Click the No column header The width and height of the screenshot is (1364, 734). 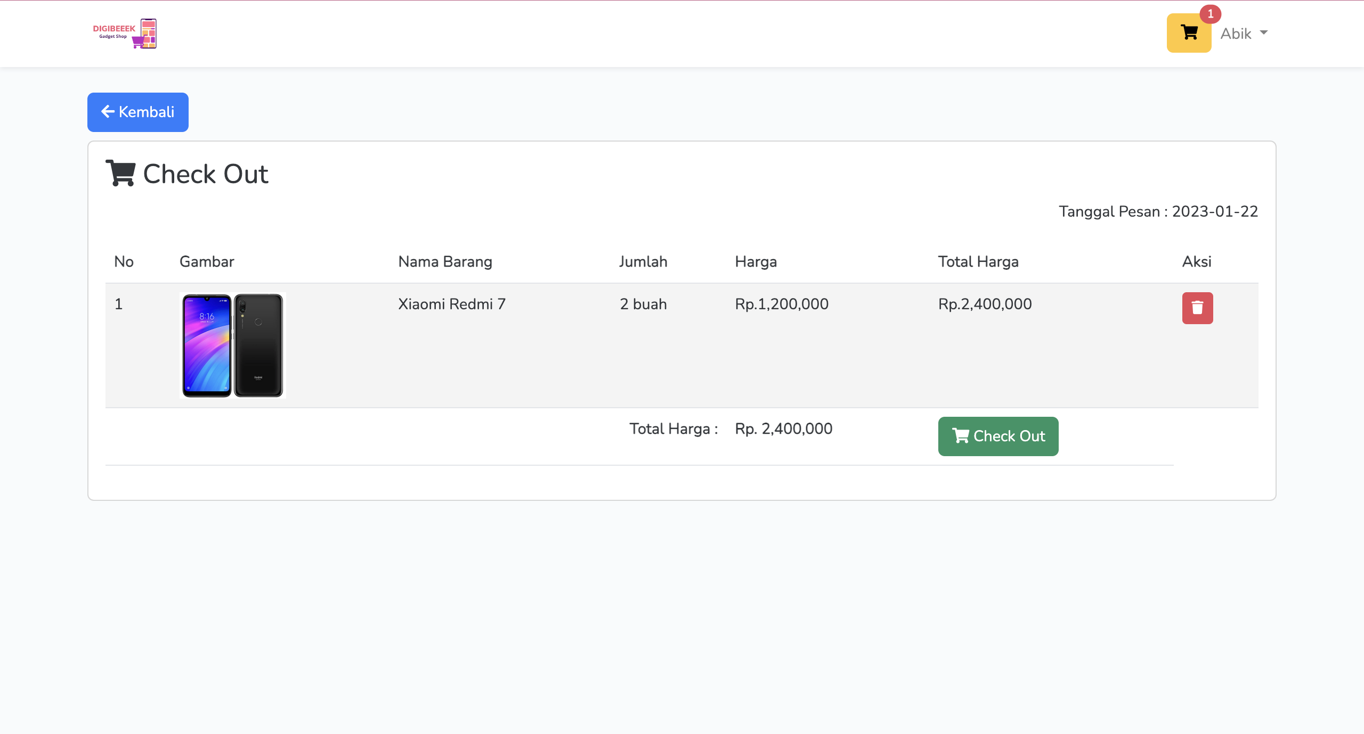point(124,262)
